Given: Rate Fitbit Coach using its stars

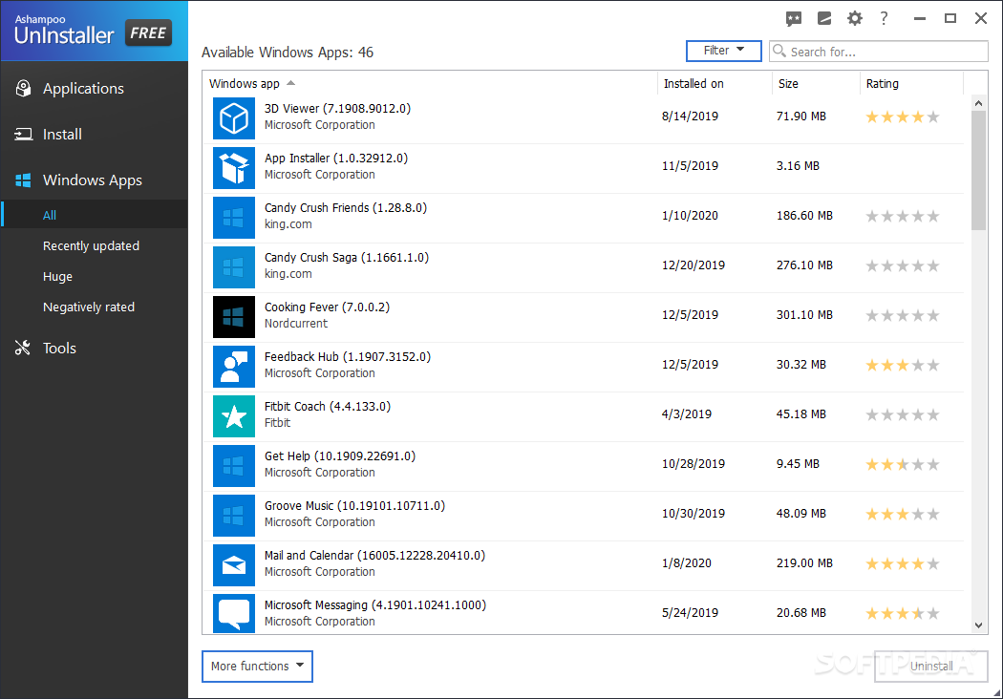Looking at the screenshot, I should click(x=902, y=415).
